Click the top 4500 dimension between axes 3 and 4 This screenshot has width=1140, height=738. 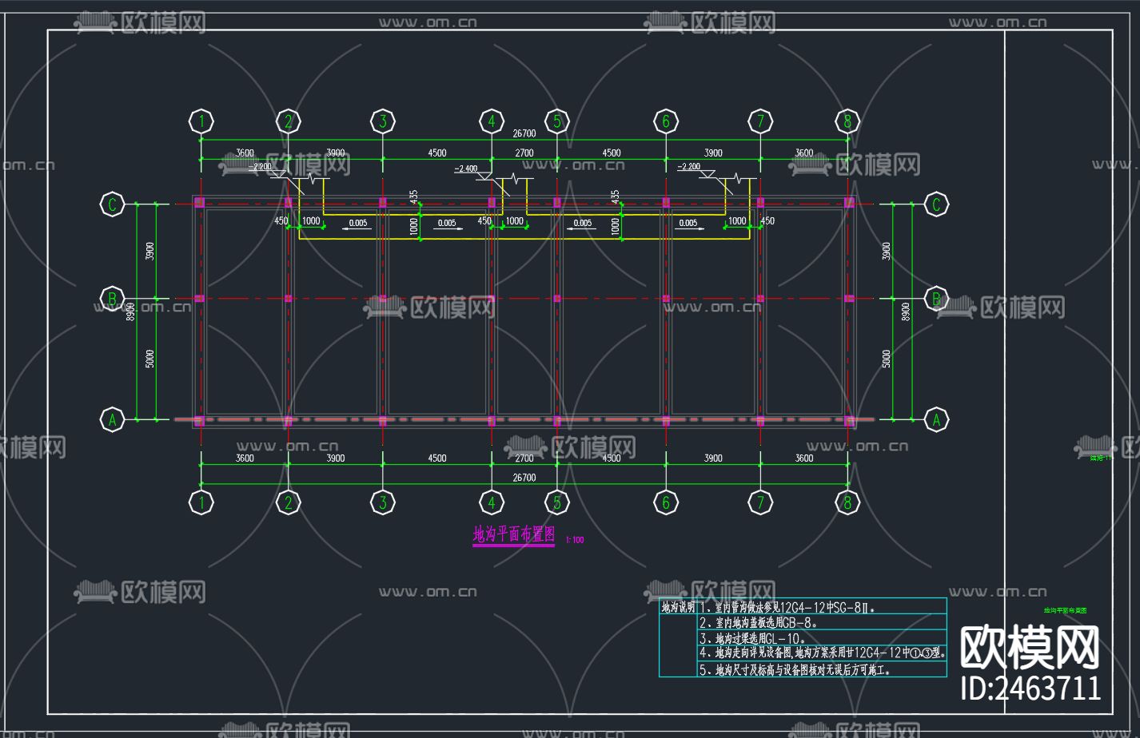(437, 153)
